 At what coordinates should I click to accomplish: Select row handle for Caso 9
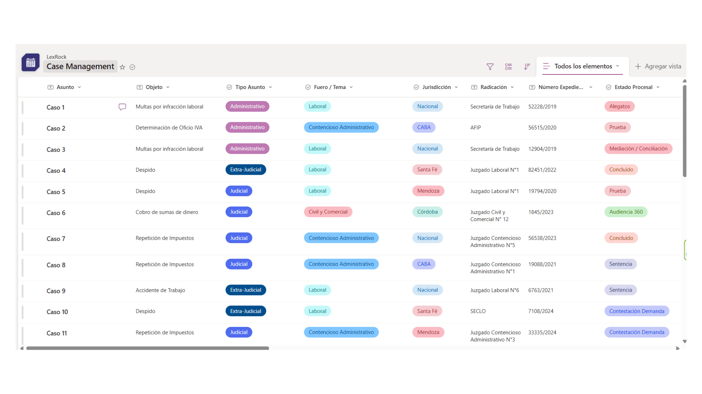pos(23,291)
